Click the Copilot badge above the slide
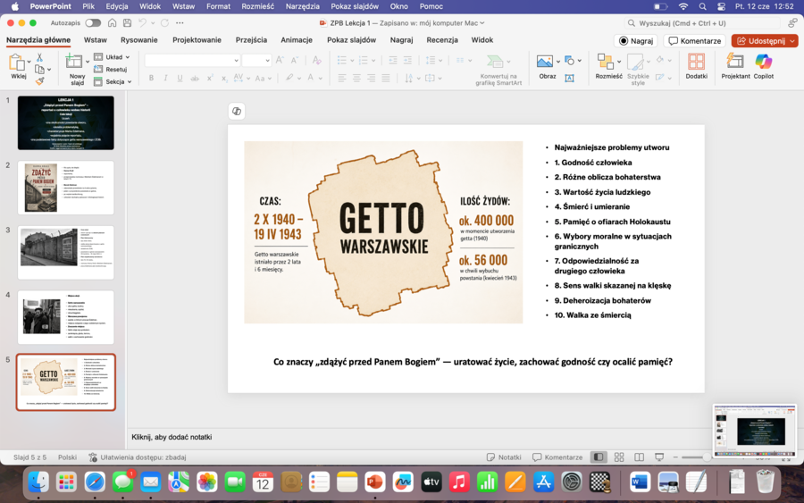Viewport: 804px width, 503px height. click(237, 112)
